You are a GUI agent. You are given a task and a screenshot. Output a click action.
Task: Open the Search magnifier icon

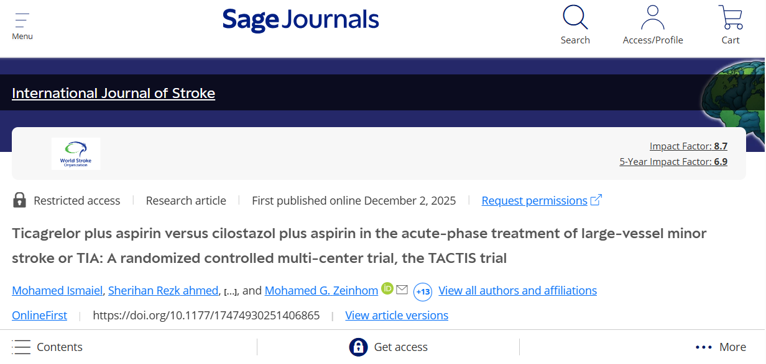click(574, 17)
